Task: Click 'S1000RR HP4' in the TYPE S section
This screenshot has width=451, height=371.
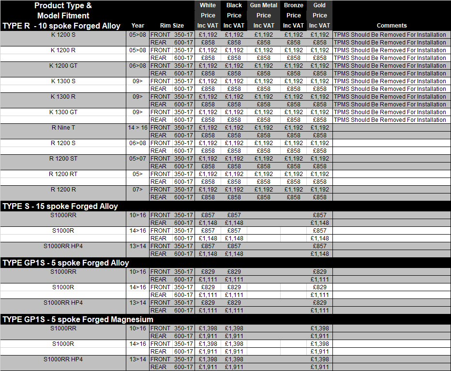Action: point(63,247)
